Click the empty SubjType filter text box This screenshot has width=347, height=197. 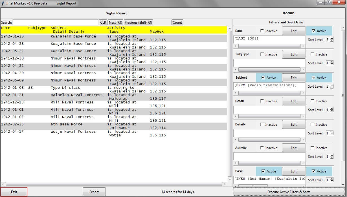coord(269,63)
